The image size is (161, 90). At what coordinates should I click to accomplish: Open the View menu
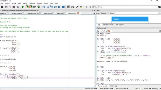coord(51,3)
